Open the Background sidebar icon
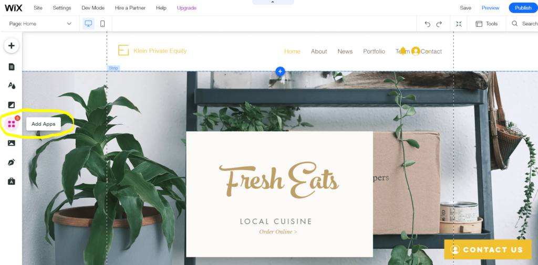This screenshot has width=538, height=265. [x=12, y=105]
